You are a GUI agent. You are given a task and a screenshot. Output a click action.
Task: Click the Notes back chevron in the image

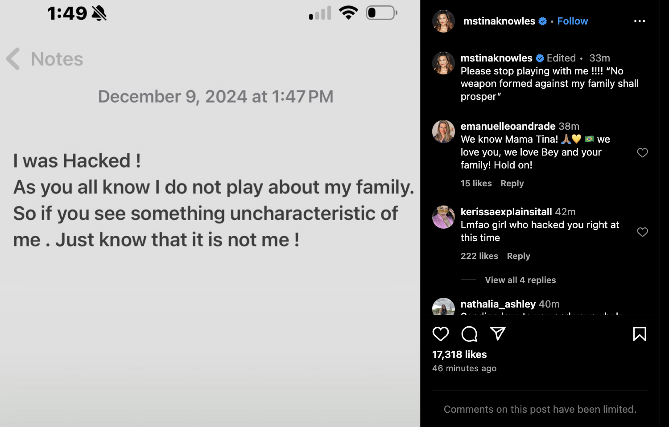click(13, 59)
